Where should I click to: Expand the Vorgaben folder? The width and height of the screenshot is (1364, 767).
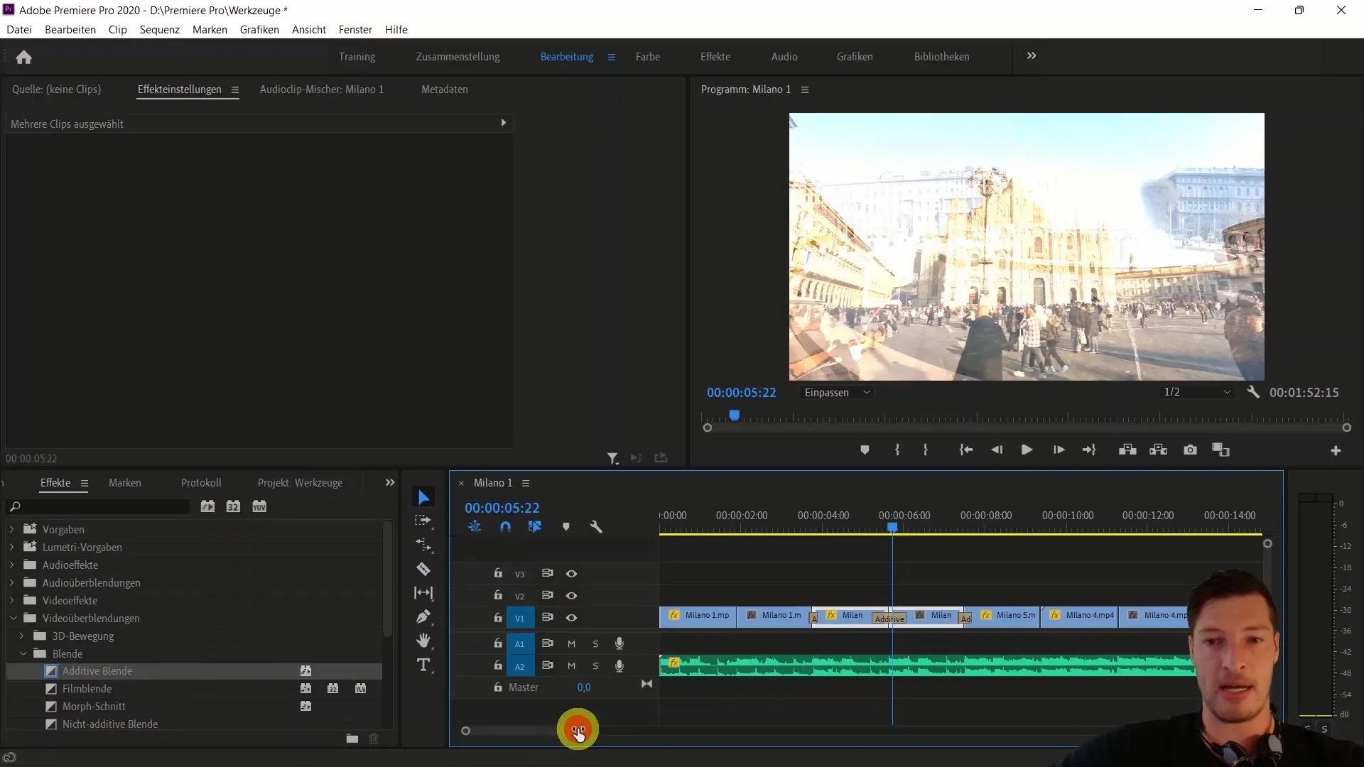click(x=11, y=530)
